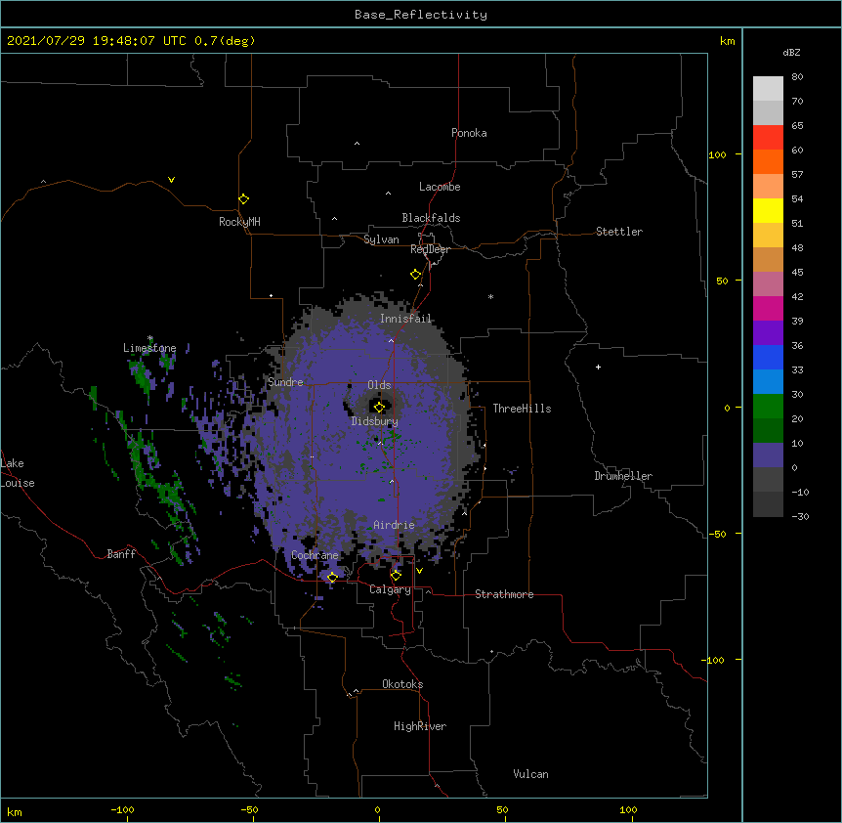Click the Drumheller city label
Viewport: 842px width, 823px height.
[x=623, y=476]
